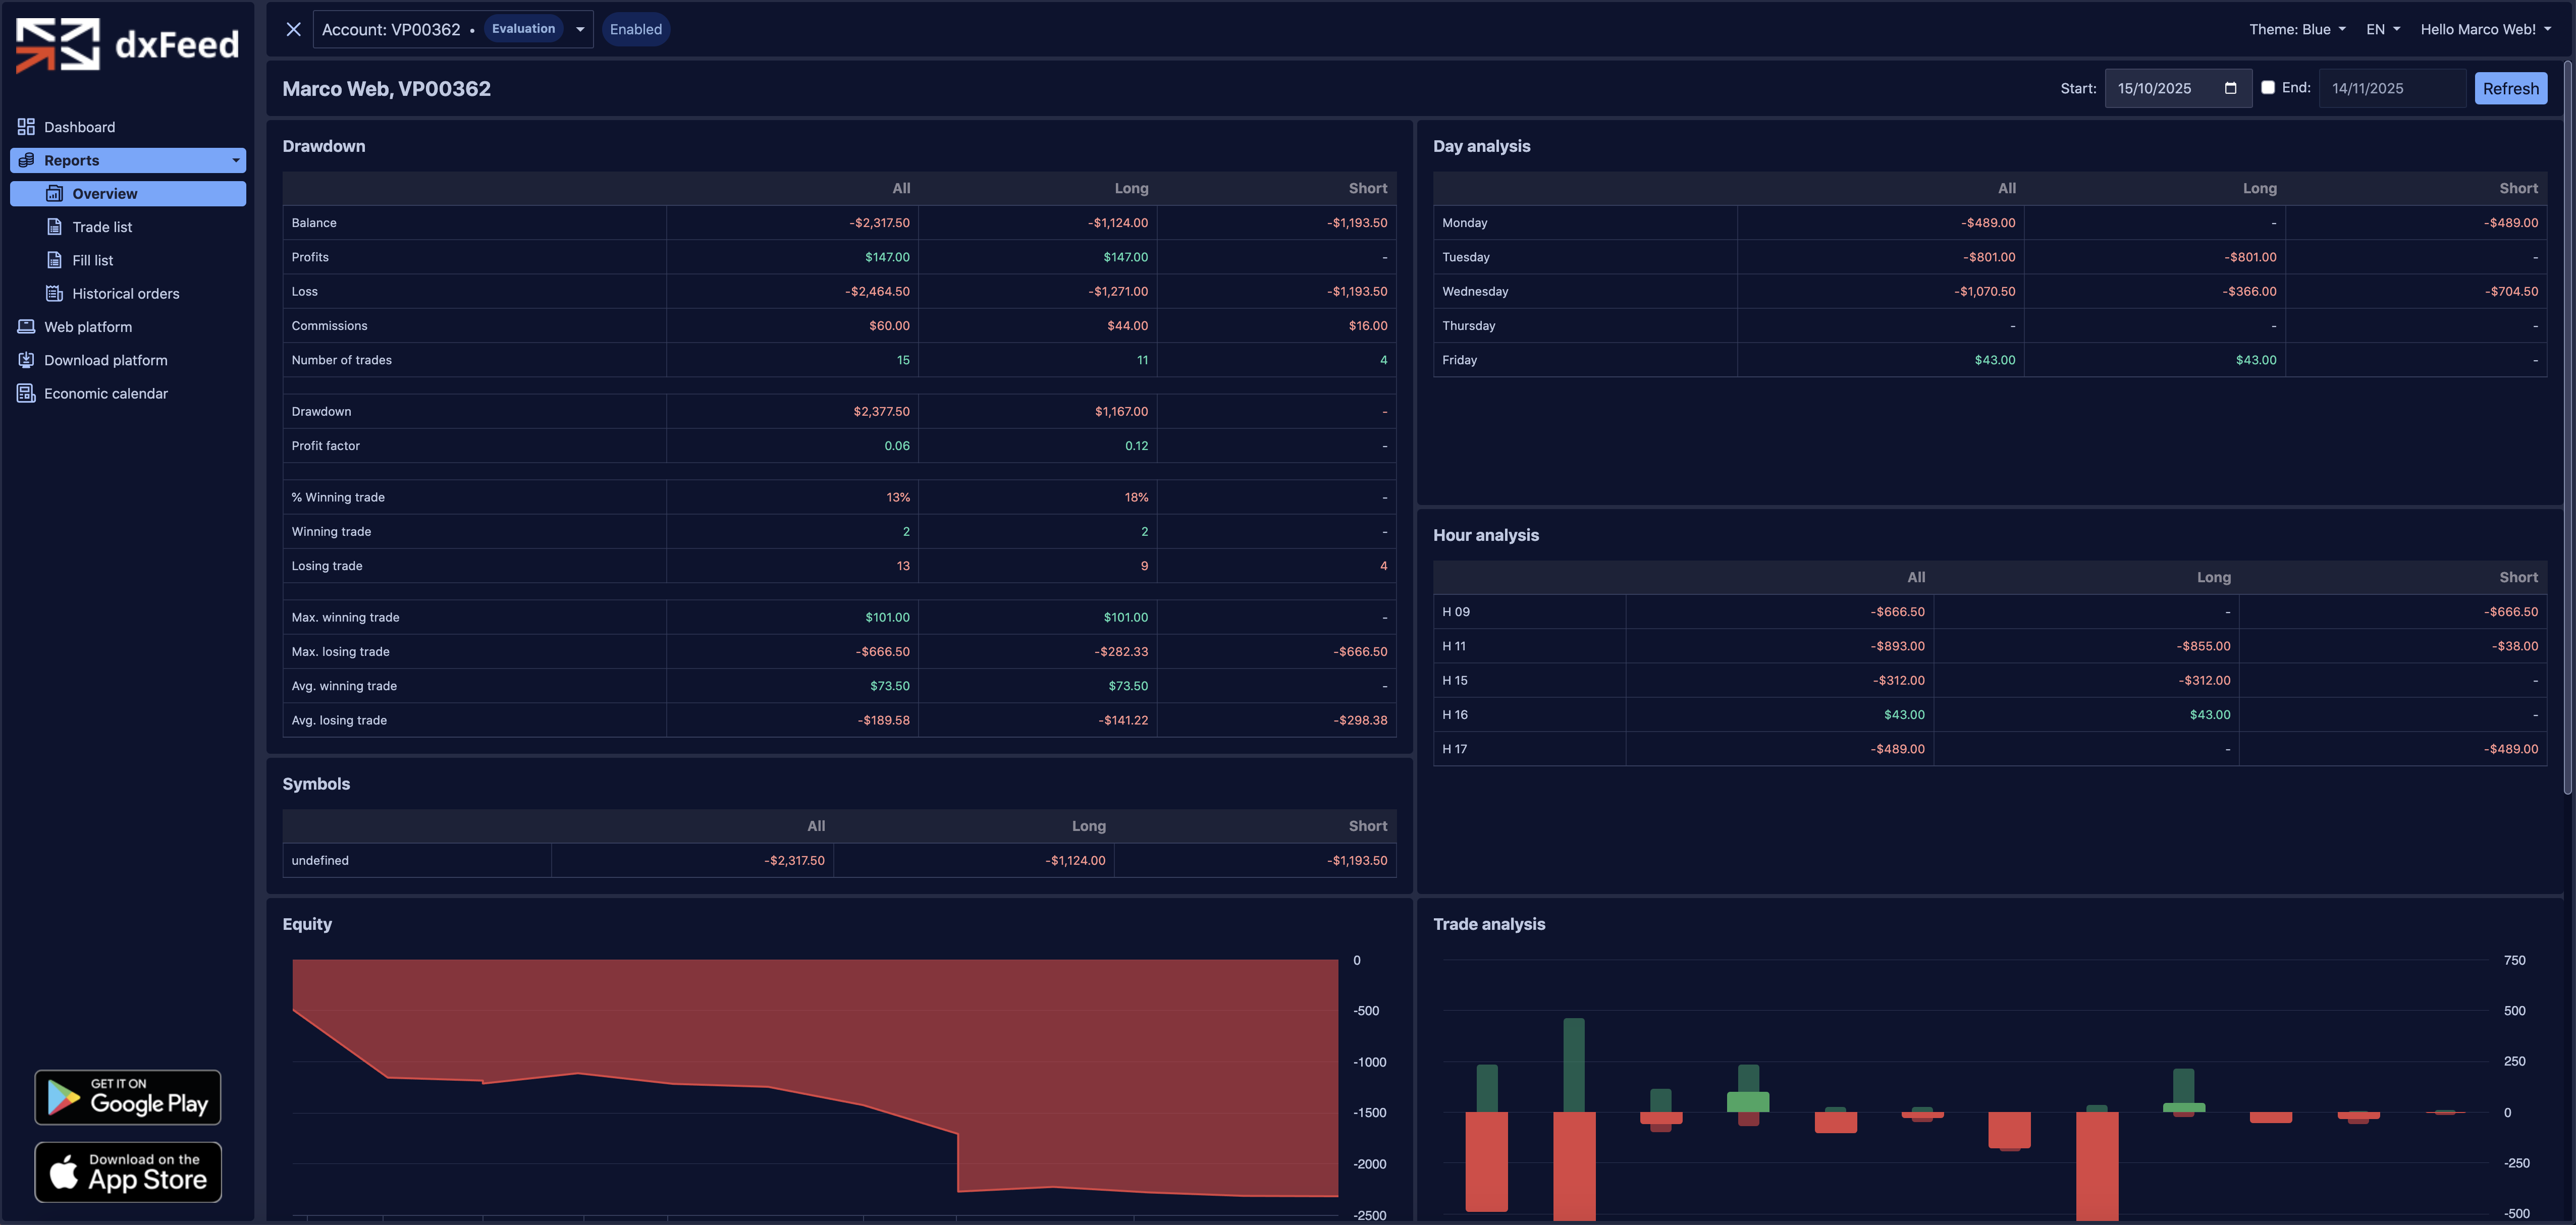
Task: Click the Download platform icon
Action: (x=26, y=360)
